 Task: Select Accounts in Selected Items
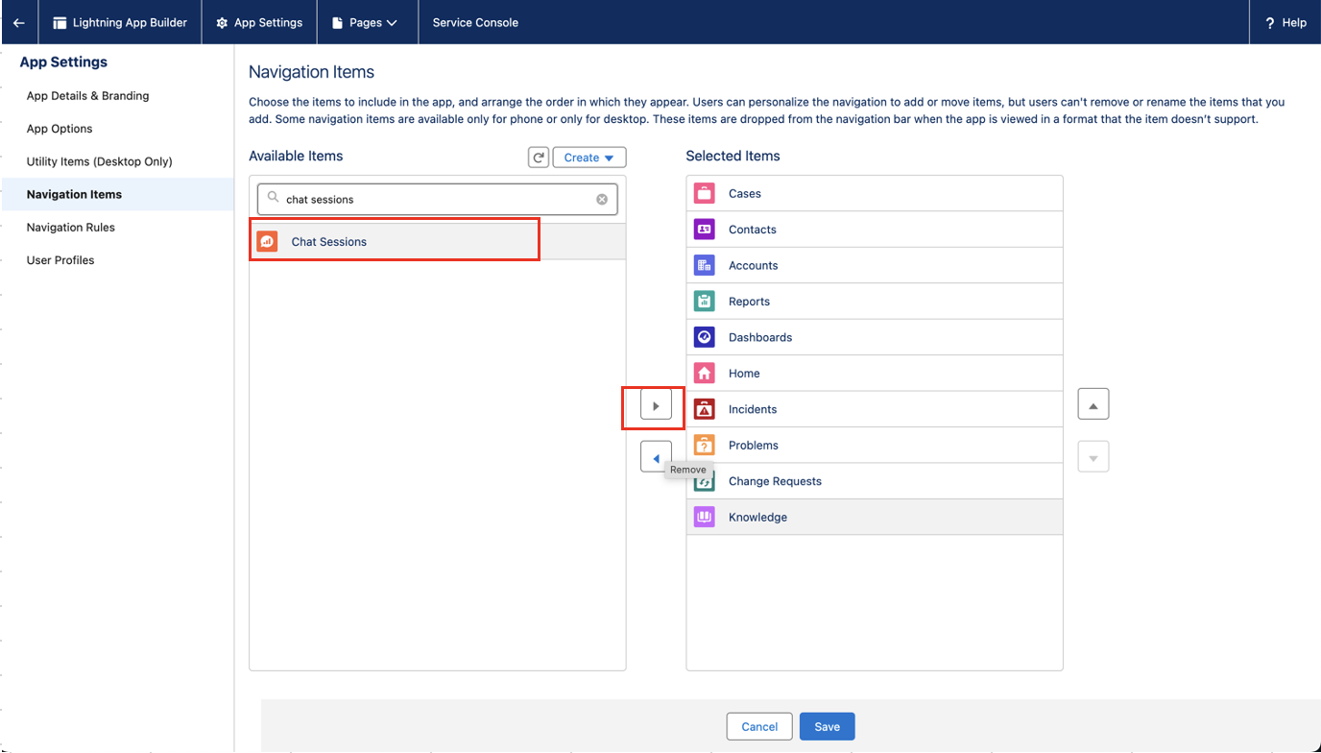(x=875, y=266)
